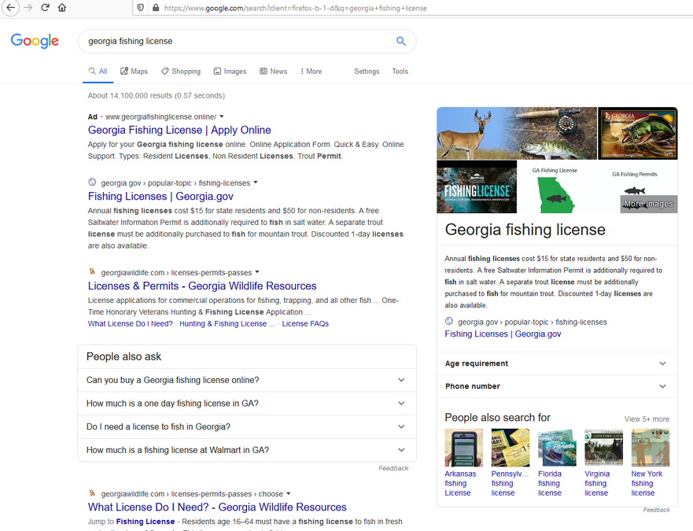Switch to the Images results tab
Viewport: 693px width, 531px height.
pos(230,72)
